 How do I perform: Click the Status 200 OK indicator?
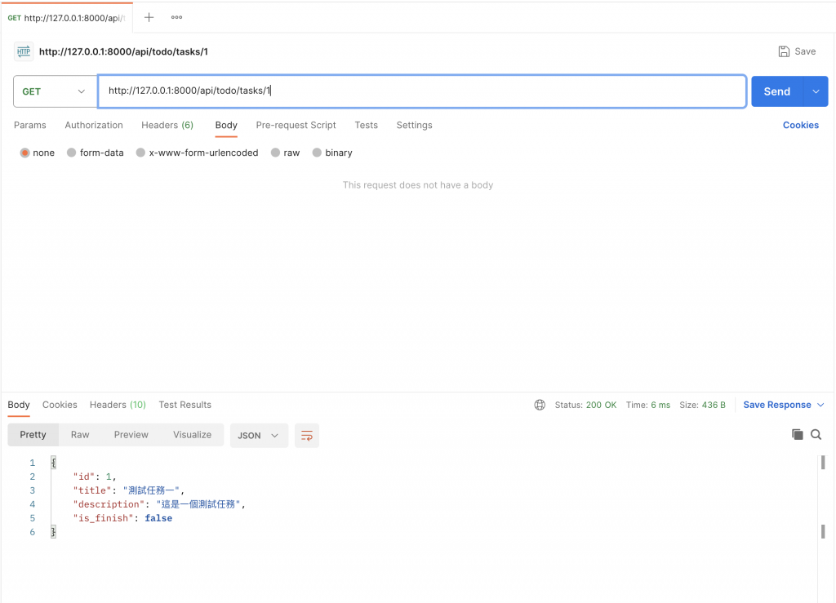click(585, 405)
